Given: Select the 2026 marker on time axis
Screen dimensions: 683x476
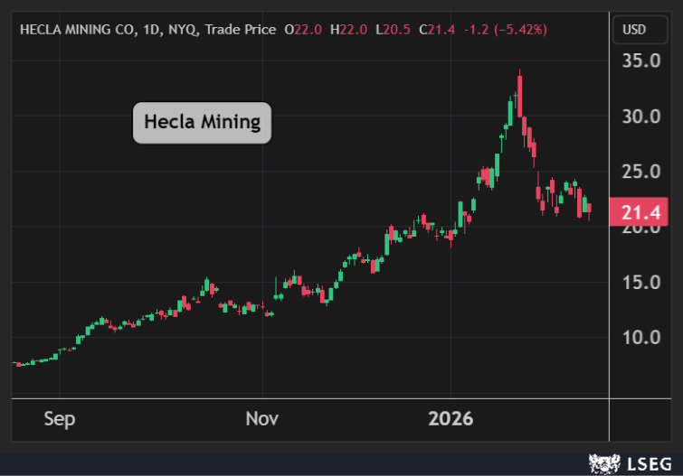Looking at the screenshot, I should click(x=451, y=419).
